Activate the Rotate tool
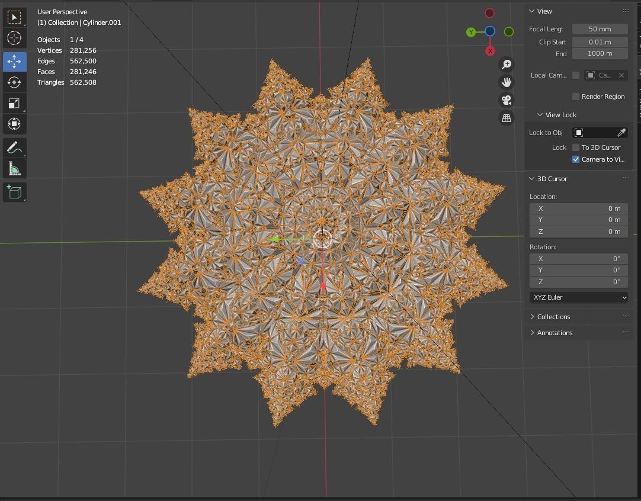Viewport: 641px width, 501px height. (x=14, y=82)
